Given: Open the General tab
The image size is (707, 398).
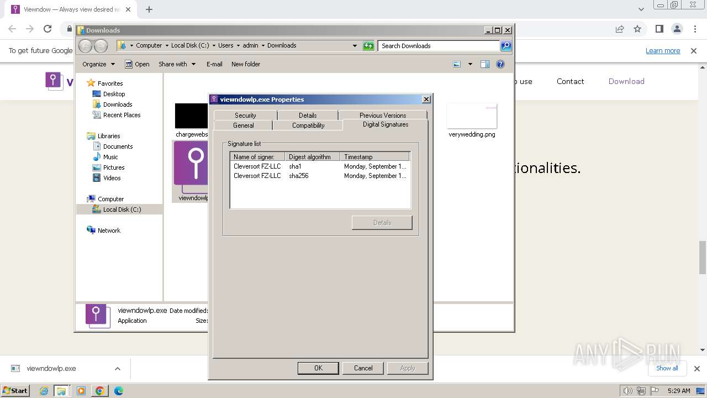Looking at the screenshot, I should tap(243, 125).
